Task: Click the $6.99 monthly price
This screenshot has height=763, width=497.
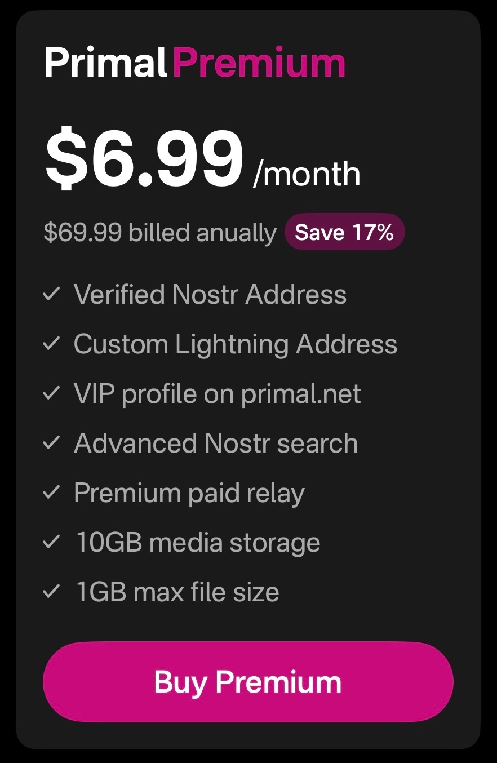Action: pos(144,160)
